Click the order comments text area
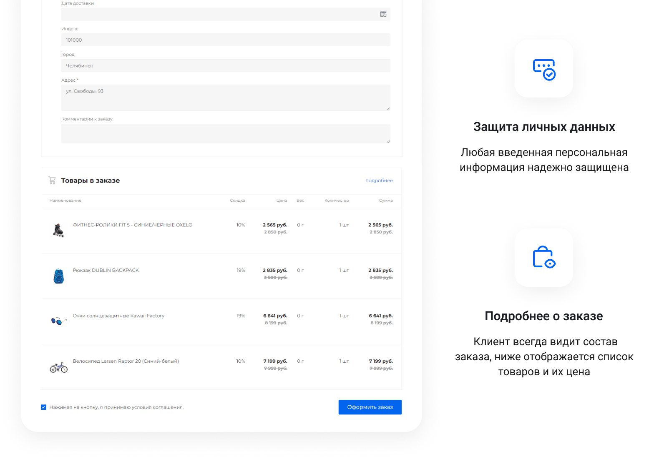The height and width of the screenshot is (459, 664). (225, 133)
